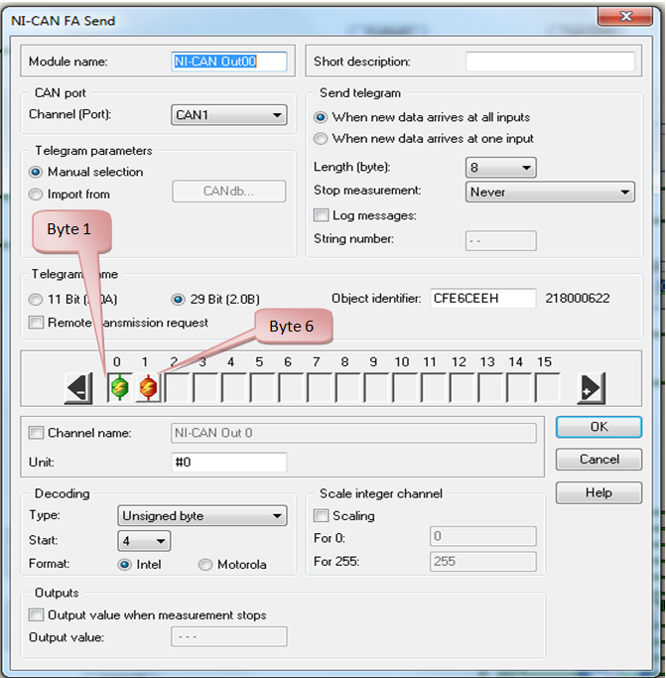The image size is (666, 678).
Task: Click the 218000622 identifier value
Action: (x=578, y=299)
